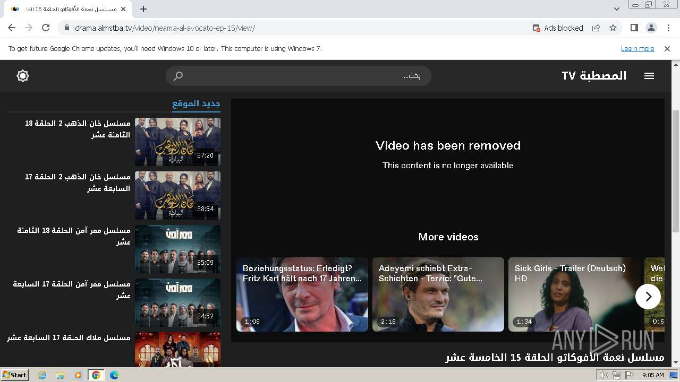Open the File Explorer taskbar icon
This screenshot has width=680, height=382.
click(x=60, y=375)
